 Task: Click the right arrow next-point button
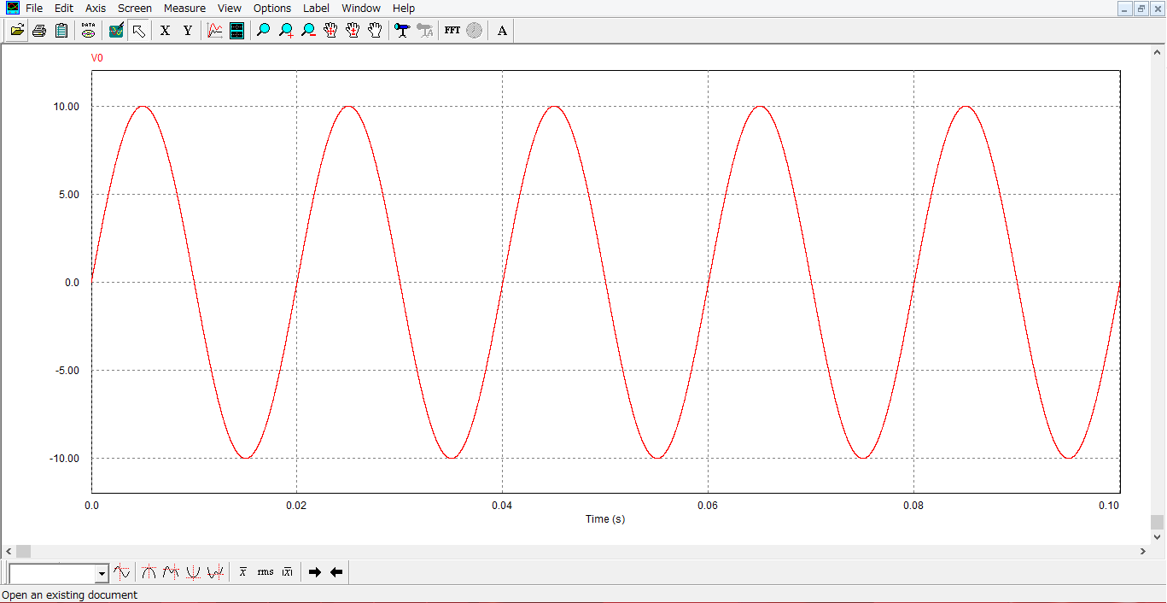pyautogui.click(x=314, y=572)
